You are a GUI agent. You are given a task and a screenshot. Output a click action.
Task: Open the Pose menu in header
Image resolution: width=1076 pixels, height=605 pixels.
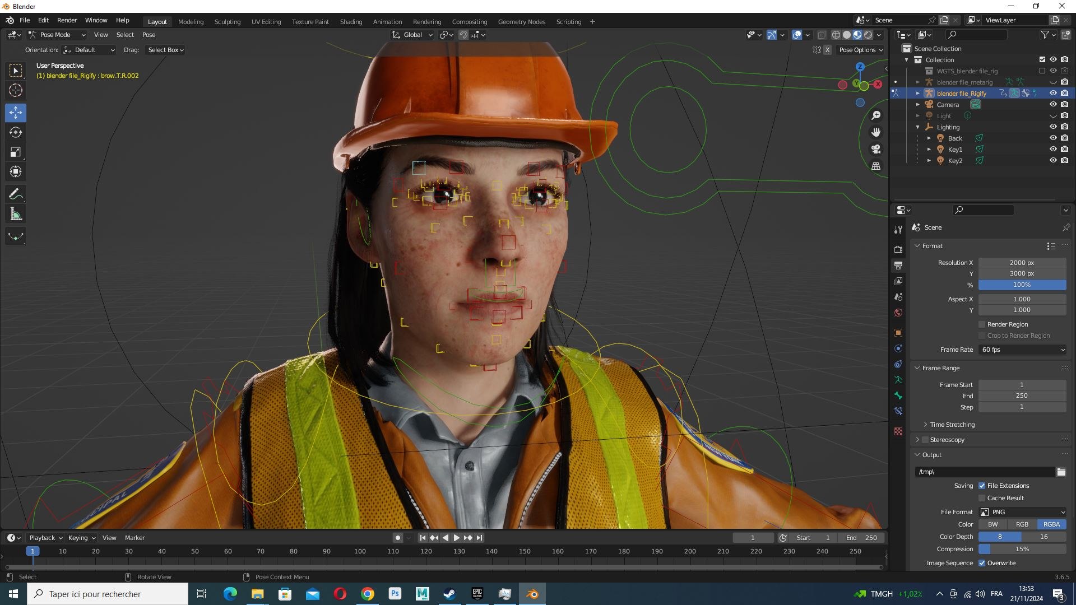149,35
